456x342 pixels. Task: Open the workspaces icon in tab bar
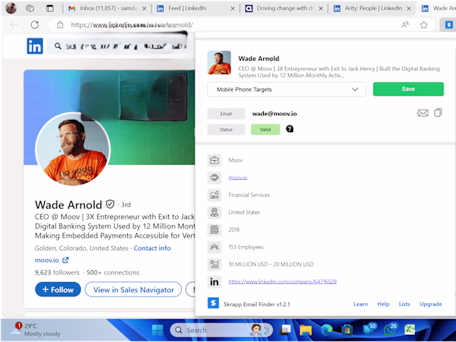click(x=30, y=8)
